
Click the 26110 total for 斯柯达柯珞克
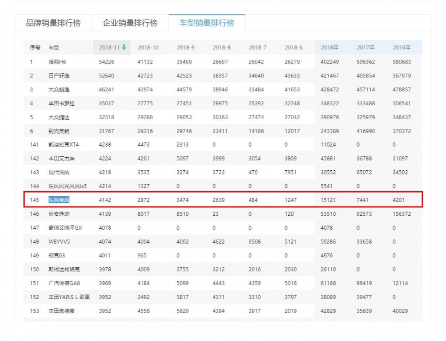tap(328, 269)
